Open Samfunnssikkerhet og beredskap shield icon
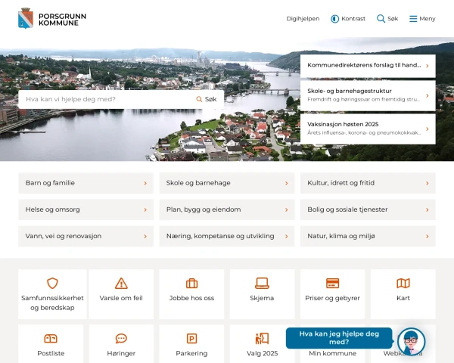The image size is (454, 363). [52, 284]
